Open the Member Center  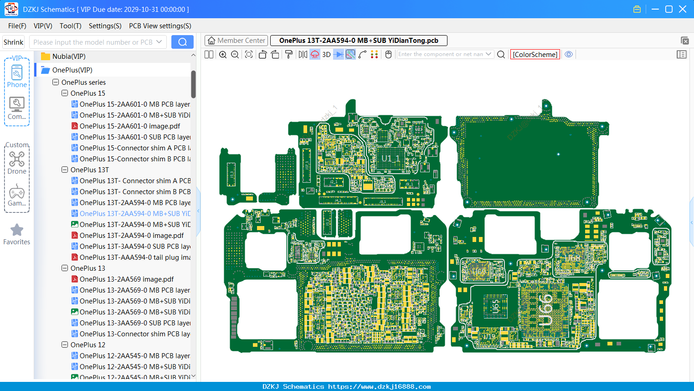point(236,41)
